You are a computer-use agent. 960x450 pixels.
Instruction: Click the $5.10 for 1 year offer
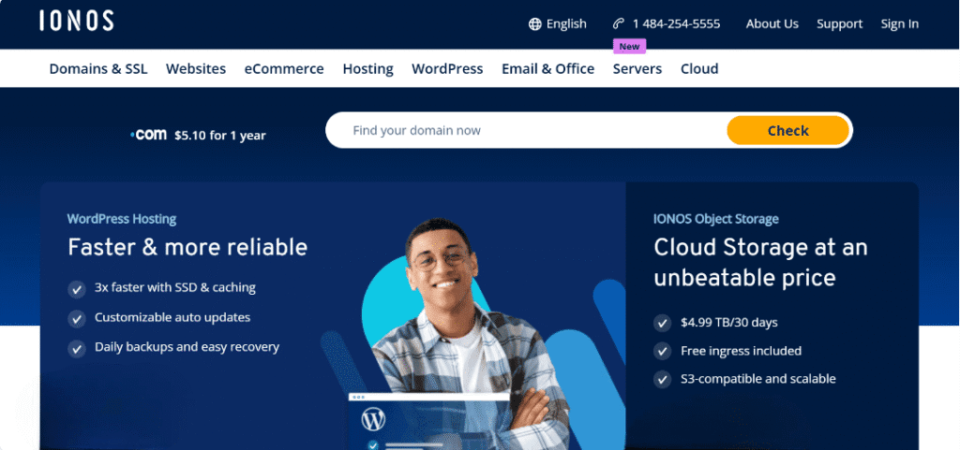coord(219,136)
